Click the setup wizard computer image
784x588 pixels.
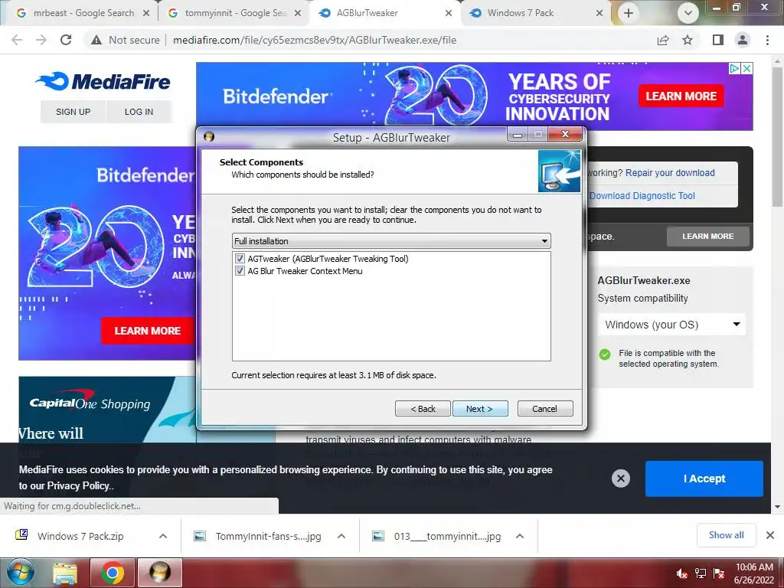point(560,171)
